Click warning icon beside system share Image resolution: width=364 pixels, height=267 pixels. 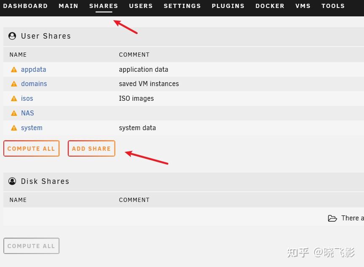pyautogui.click(x=14, y=128)
